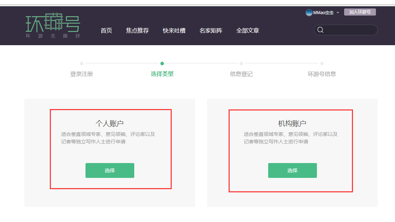
Task: Open the 快来吐槽 menu item
Action: pos(174,30)
